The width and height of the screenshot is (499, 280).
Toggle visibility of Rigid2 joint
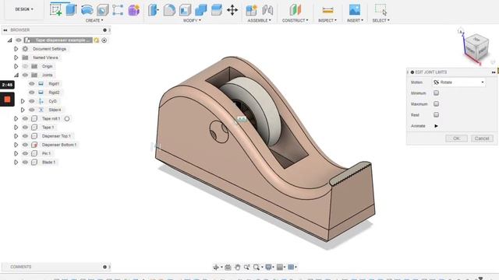[31, 93]
